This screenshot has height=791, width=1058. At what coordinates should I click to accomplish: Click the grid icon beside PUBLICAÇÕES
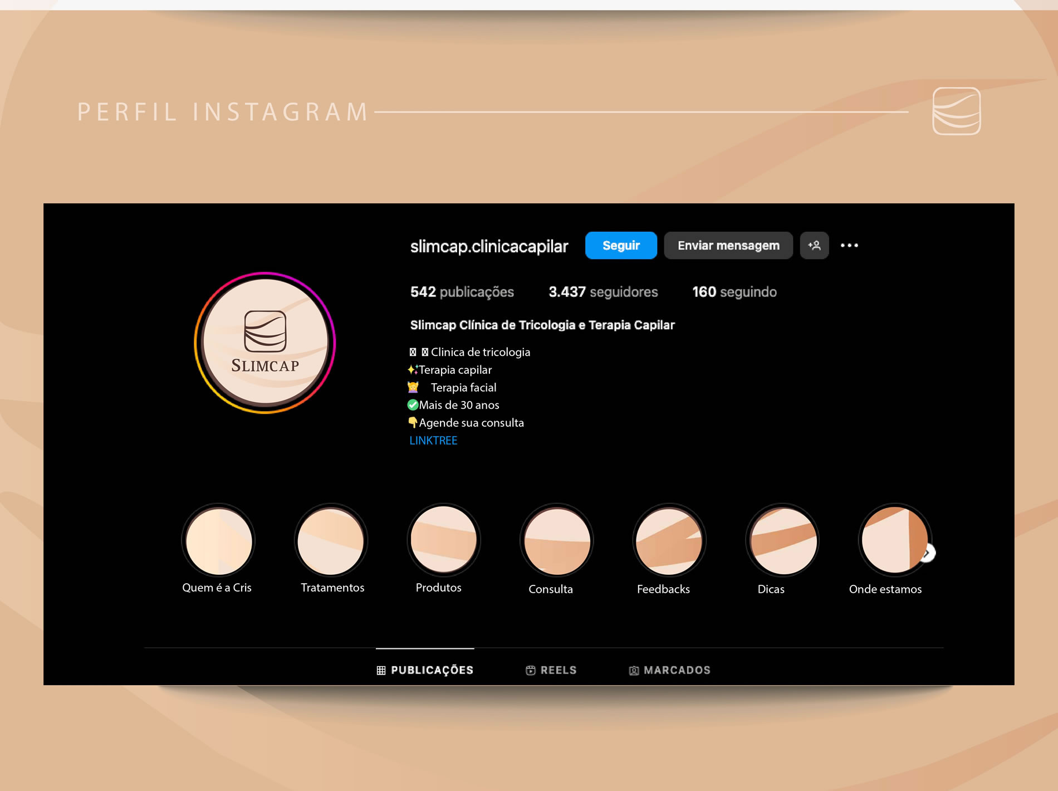point(381,671)
